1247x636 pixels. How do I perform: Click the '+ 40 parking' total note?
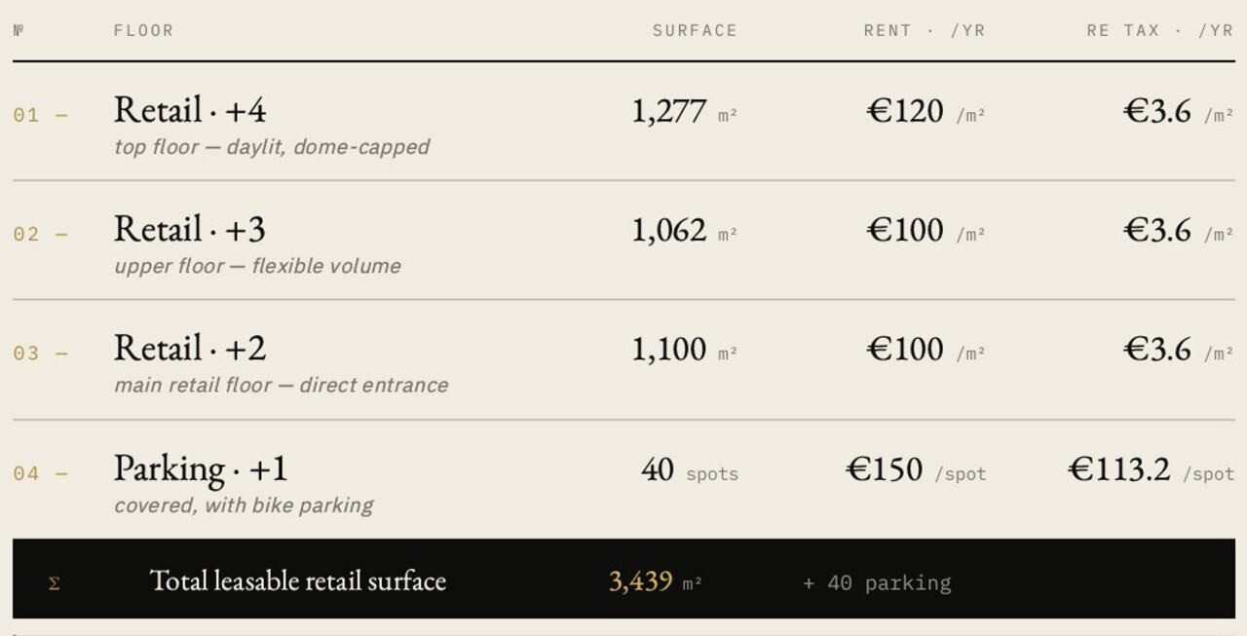[877, 583]
